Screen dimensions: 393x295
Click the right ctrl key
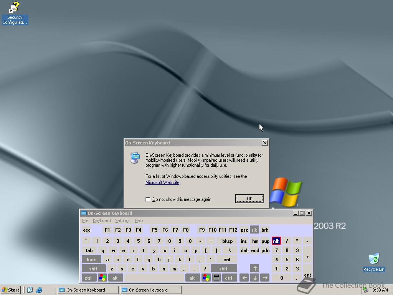[230, 278]
